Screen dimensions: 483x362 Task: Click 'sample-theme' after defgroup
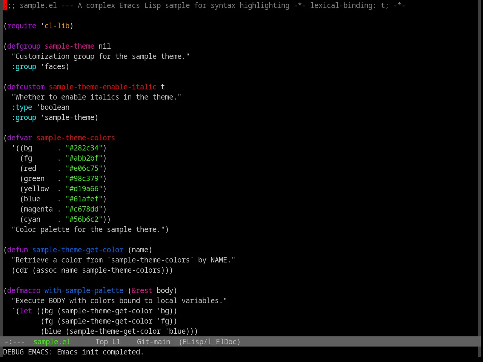click(69, 46)
